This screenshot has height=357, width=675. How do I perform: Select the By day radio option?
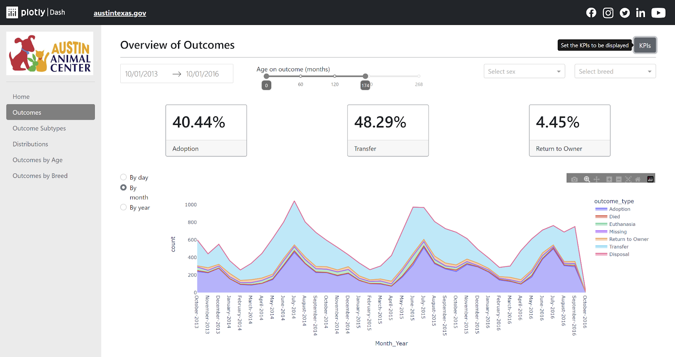(124, 177)
